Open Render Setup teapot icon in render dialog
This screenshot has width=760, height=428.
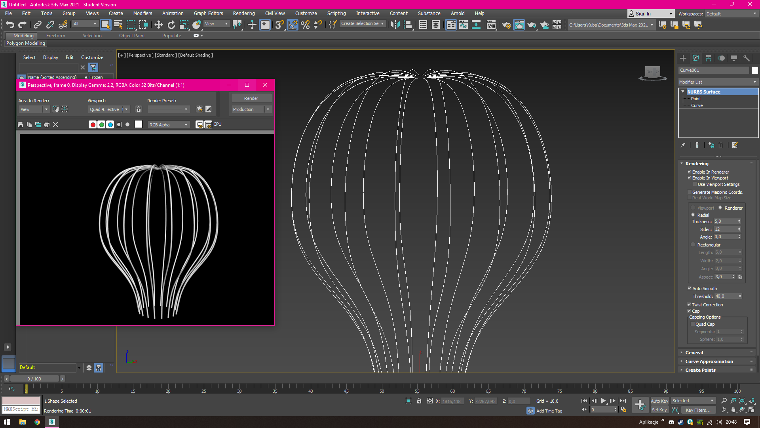[x=199, y=109]
